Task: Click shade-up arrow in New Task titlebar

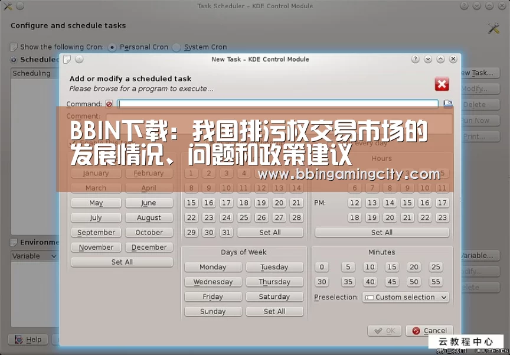Action: point(440,59)
